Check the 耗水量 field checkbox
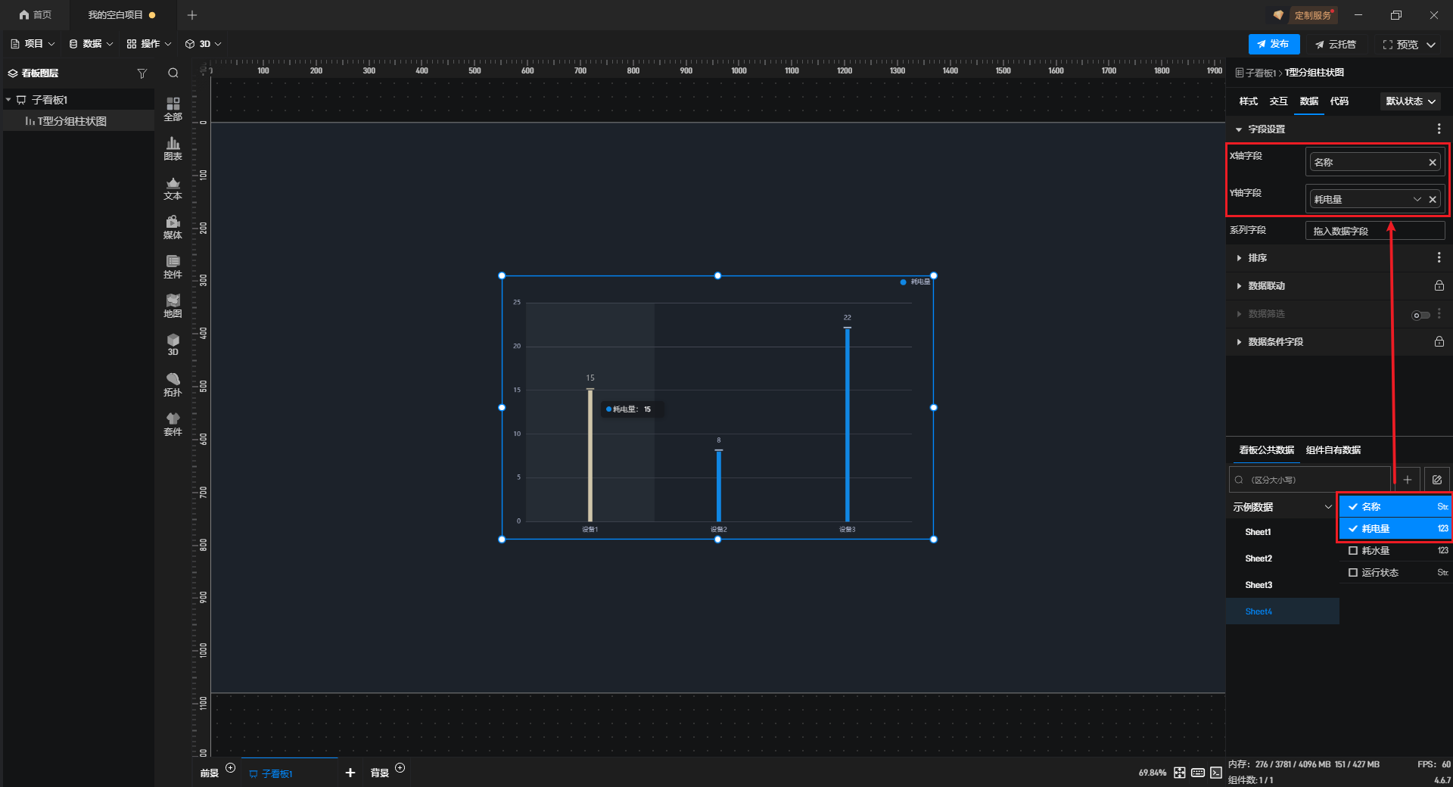This screenshot has height=787, width=1453. click(x=1353, y=551)
